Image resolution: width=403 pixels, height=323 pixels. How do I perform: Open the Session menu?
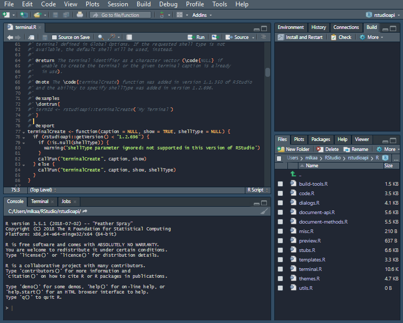click(x=117, y=4)
